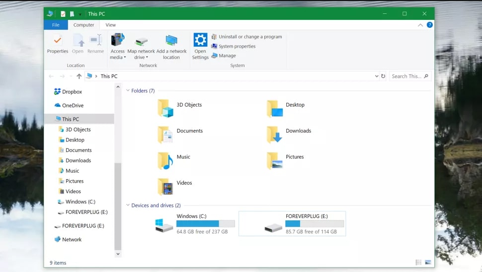Click Uninstall or change a program
This screenshot has height=272, width=482.
click(x=246, y=37)
